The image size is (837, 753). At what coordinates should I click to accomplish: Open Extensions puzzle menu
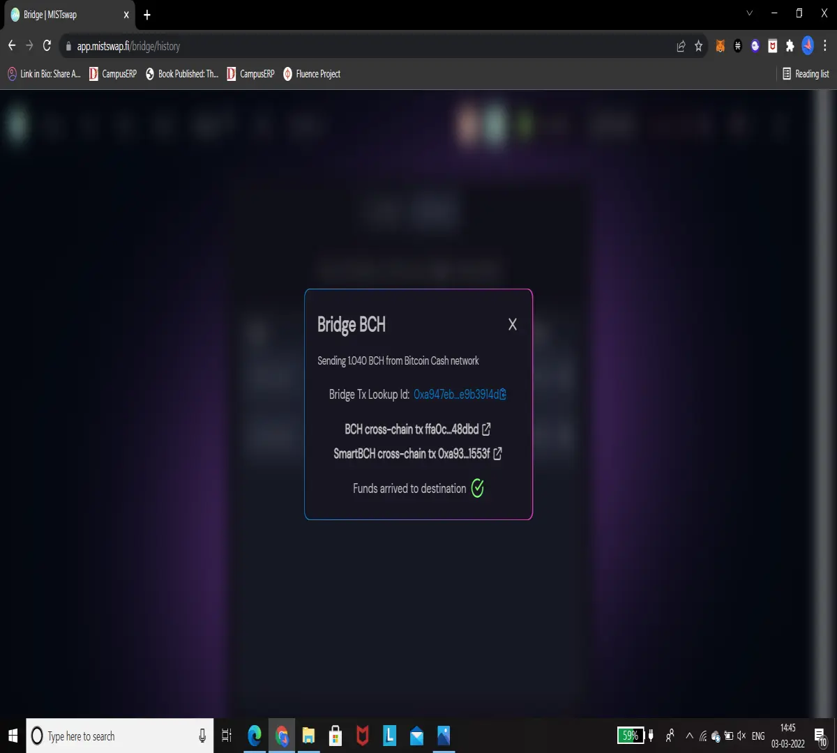[790, 46]
